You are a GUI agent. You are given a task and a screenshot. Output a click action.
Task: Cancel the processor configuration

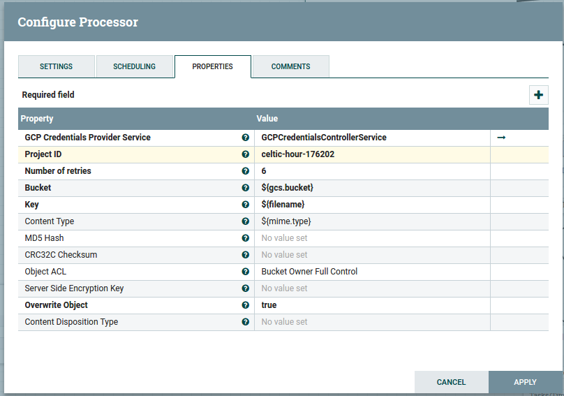tap(451, 382)
